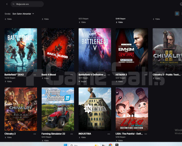Open options menu for LISA: The Painful

[146, 134]
